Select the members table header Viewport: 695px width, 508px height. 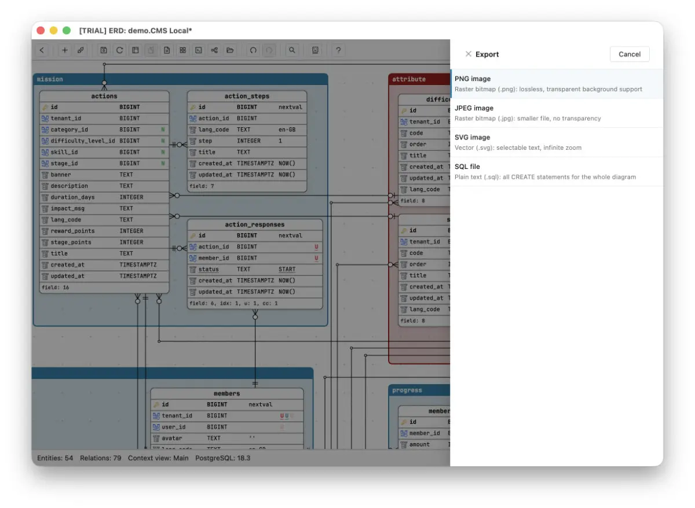pos(227,393)
